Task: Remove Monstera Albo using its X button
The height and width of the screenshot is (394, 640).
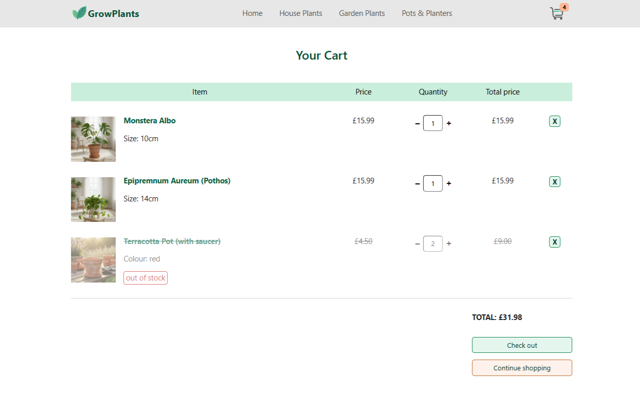Action: point(554,121)
